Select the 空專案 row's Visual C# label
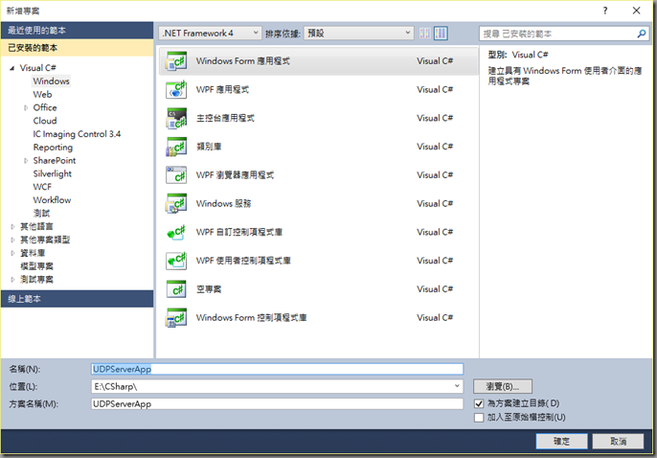The height and width of the screenshot is (458, 657). pos(435,289)
